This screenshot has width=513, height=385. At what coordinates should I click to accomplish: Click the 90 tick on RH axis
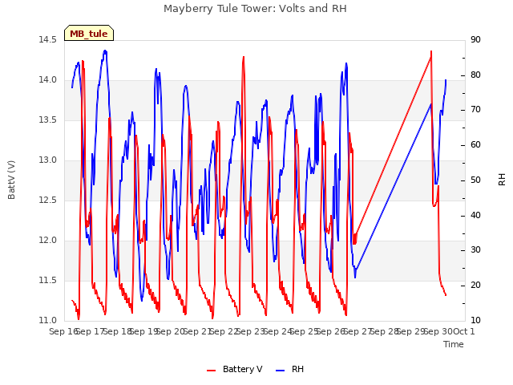click(475, 39)
